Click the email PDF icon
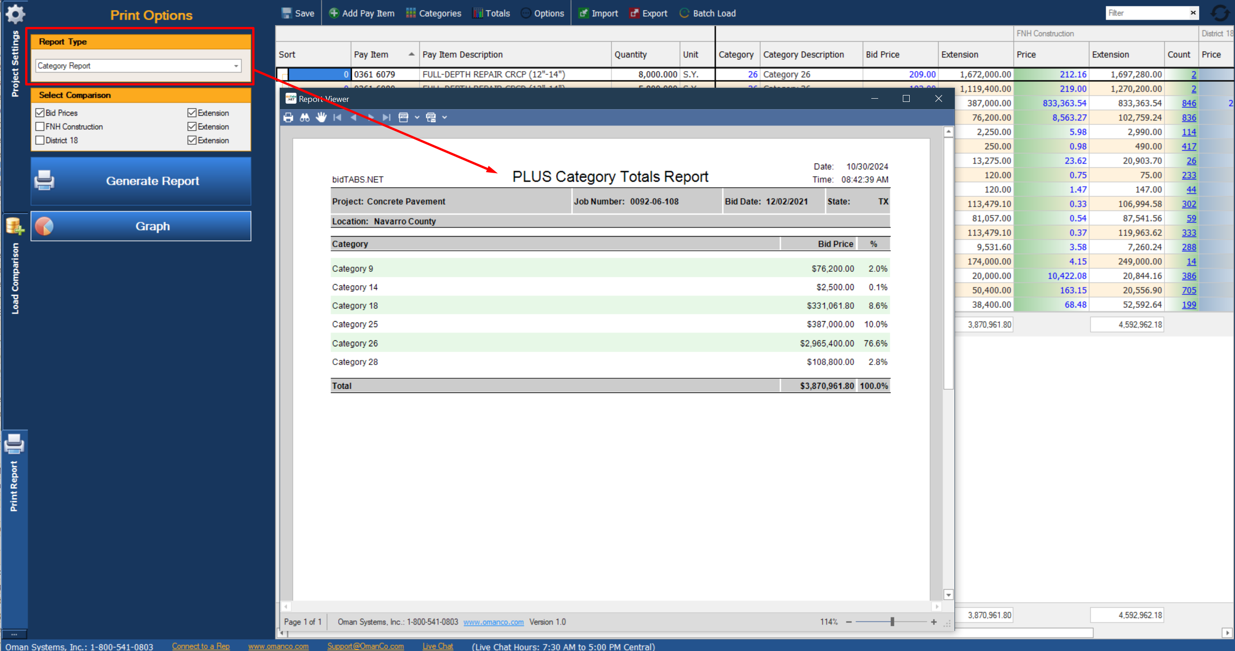 click(430, 117)
